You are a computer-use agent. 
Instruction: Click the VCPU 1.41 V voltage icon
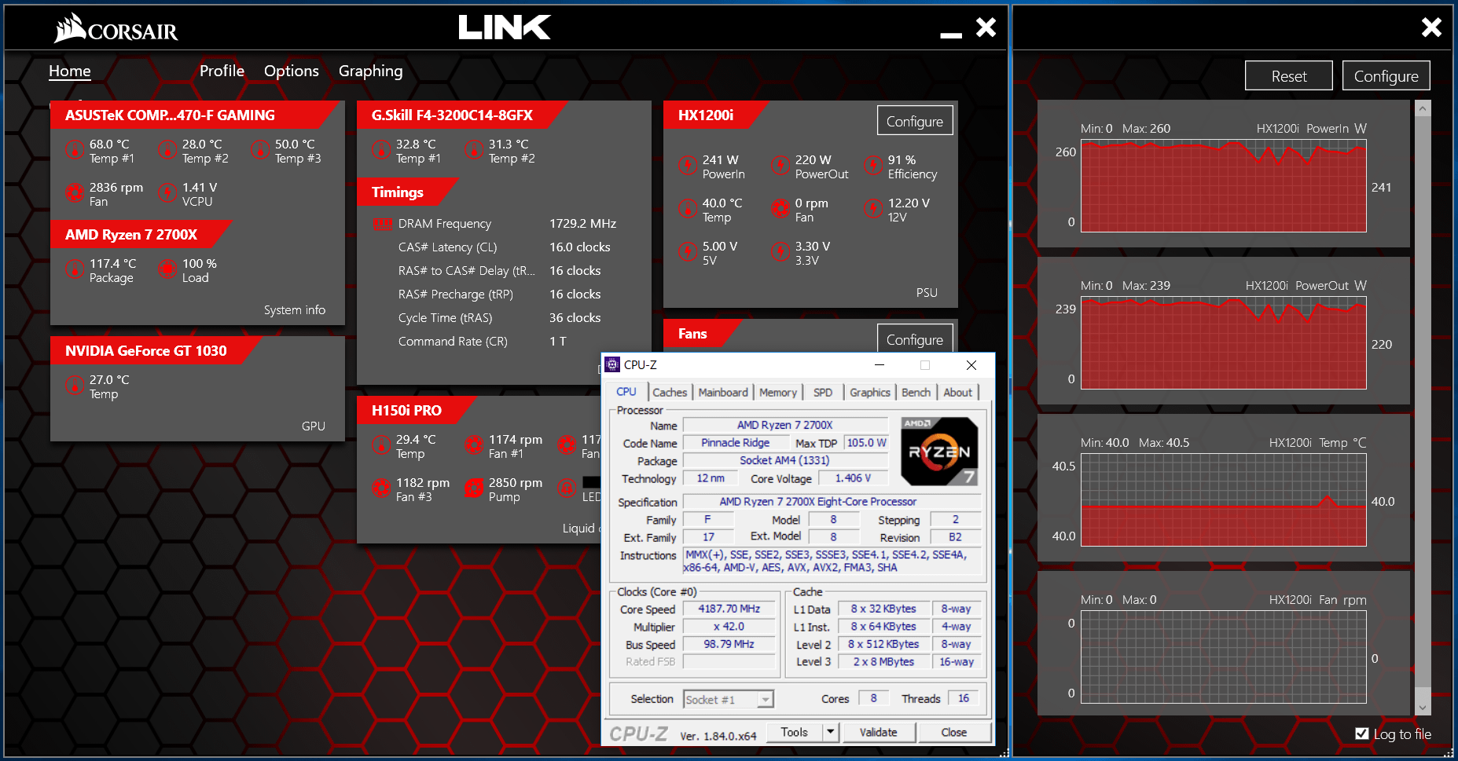(x=167, y=192)
